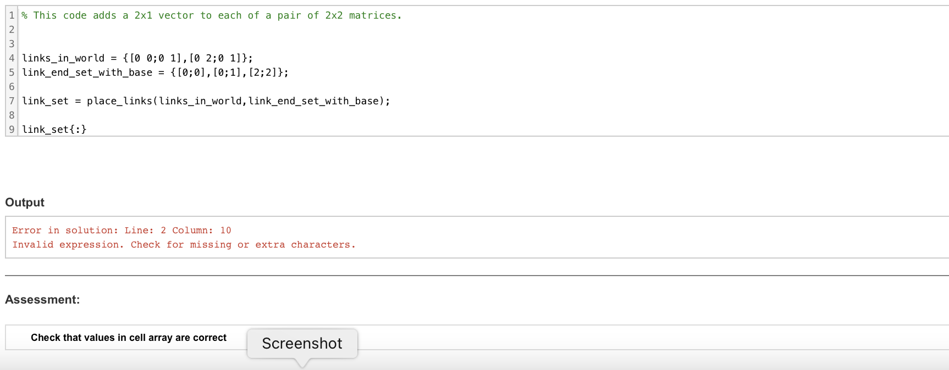Click line number 4 in the gutter
This screenshot has width=949, height=370.
12,58
